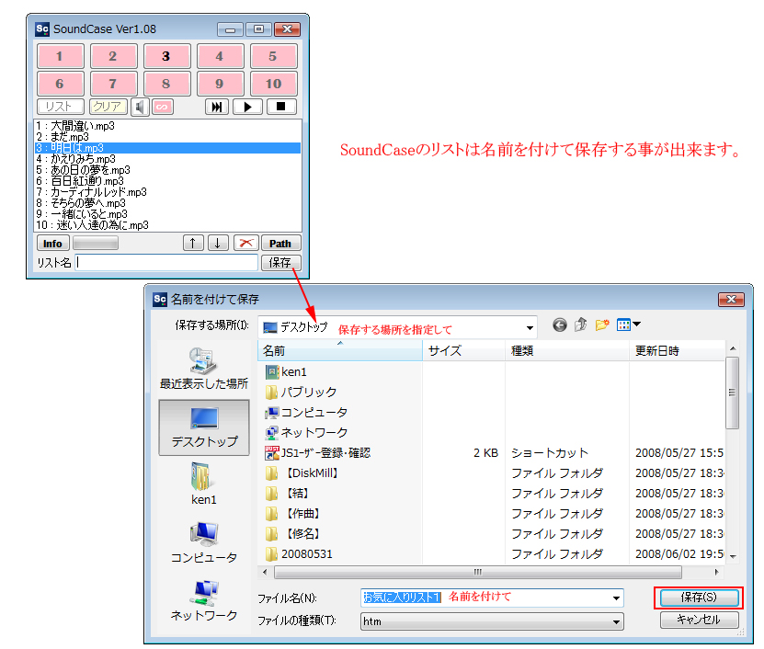Click the クリア button
Viewport: 764px width, 649px height.
pos(108,107)
